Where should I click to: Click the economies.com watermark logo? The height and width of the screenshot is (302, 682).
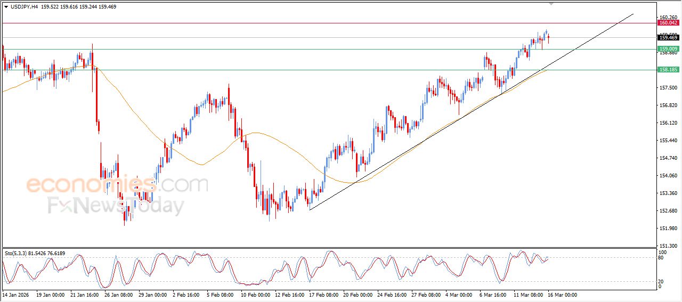coord(117,185)
